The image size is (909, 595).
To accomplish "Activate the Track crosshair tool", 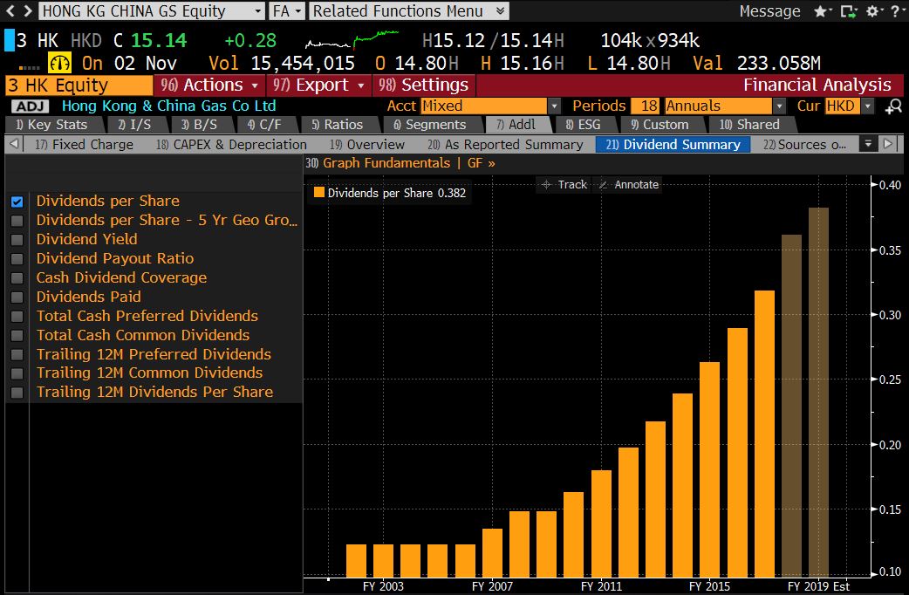I will [564, 184].
